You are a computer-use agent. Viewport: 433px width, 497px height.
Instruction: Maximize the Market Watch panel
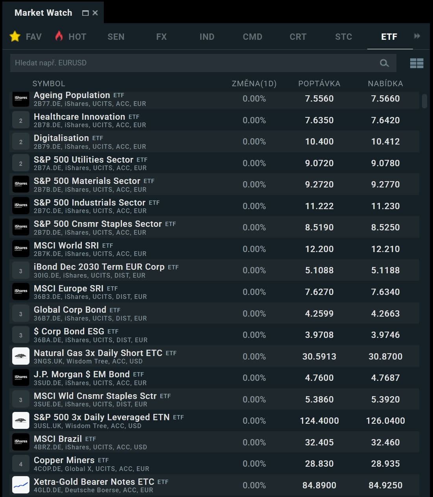(85, 13)
